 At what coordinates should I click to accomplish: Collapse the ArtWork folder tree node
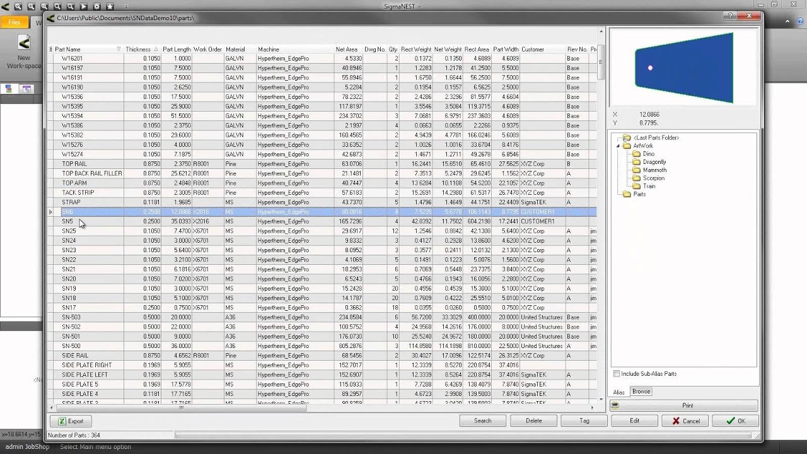[x=618, y=146]
